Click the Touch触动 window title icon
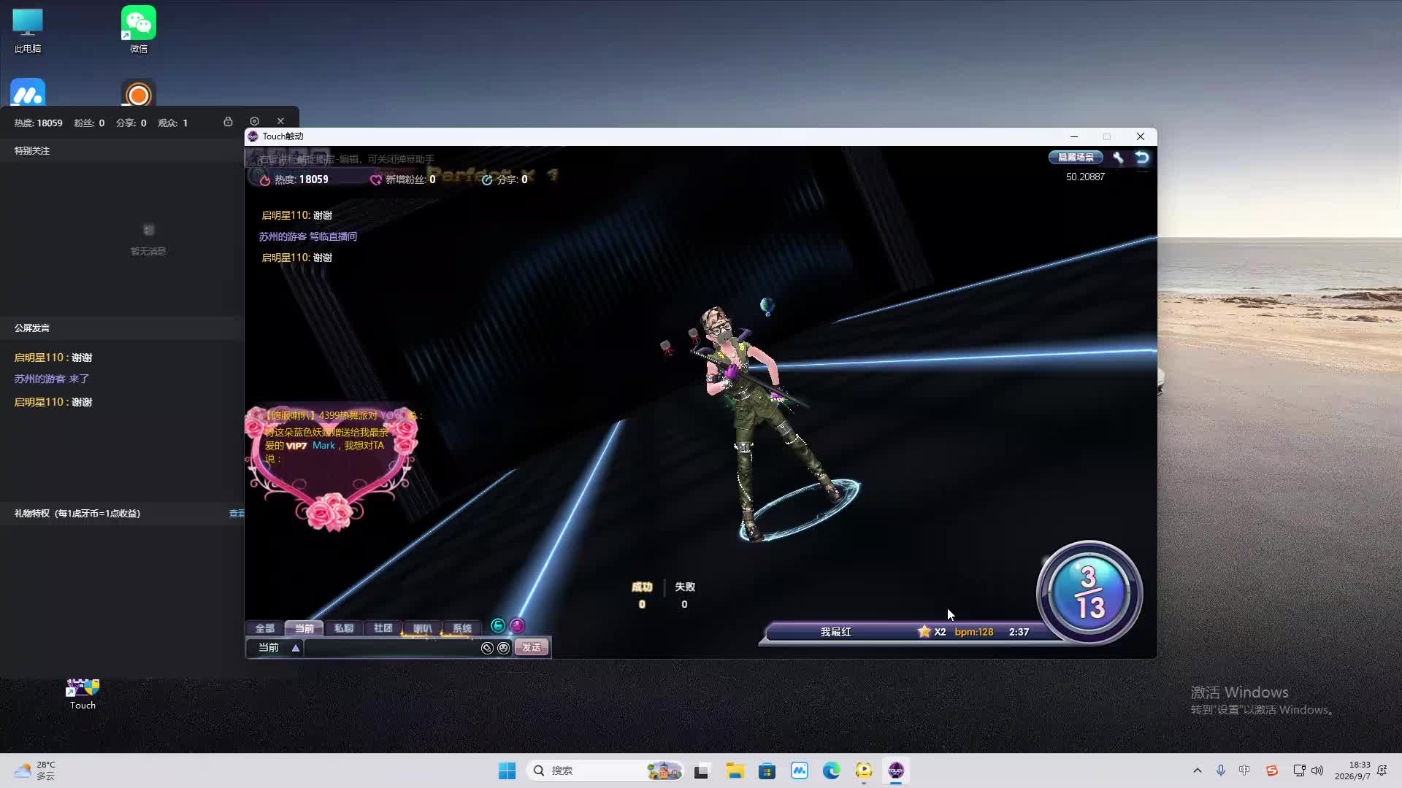The height and width of the screenshot is (788, 1402). coord(253,136)
